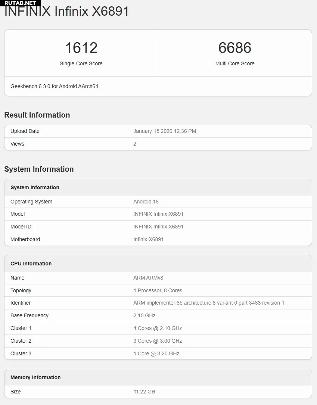Click the Model ID row label
Image resolution: width=317 pixels, height=405 pixels.
(21, 227)
